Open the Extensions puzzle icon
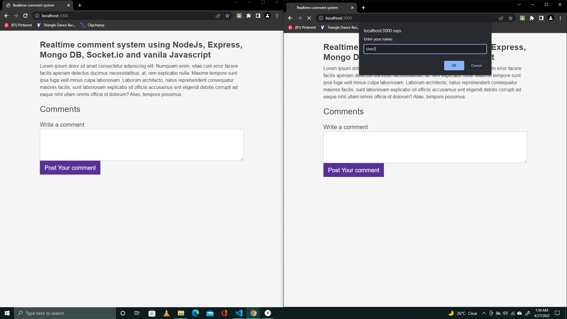This screenshot has height=319, width=567. [248, 16]
